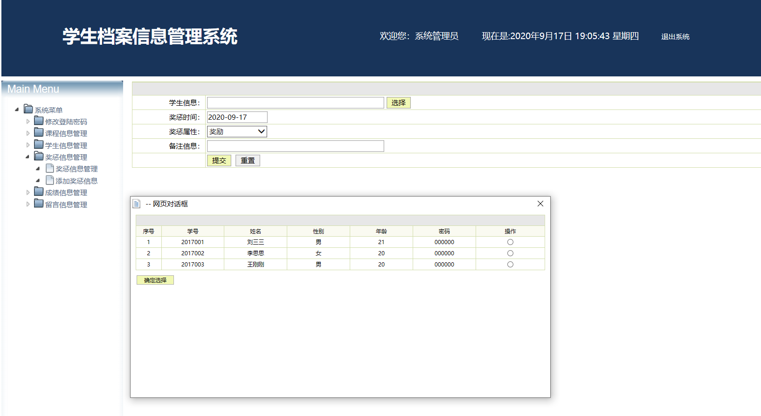Click the 学生信息管理 folder icon
The width and height of the screenshot is (761, 416).
click(x=39, y=145)
